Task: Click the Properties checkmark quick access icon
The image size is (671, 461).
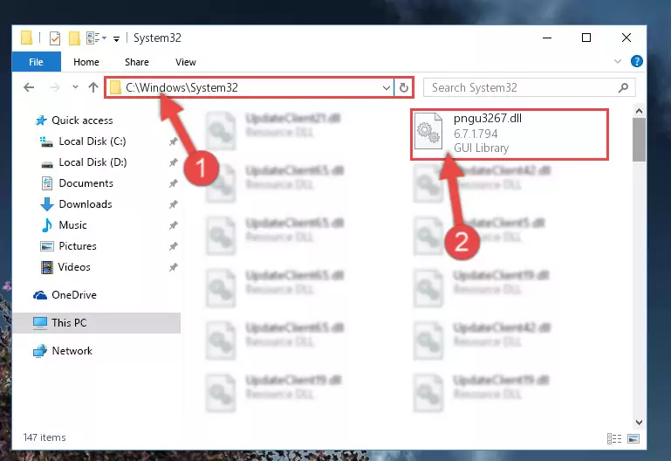Action: [x=55, y=38]
